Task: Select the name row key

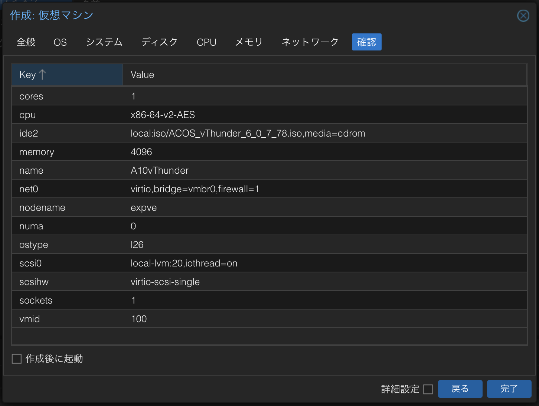Action: coord(31,170)
